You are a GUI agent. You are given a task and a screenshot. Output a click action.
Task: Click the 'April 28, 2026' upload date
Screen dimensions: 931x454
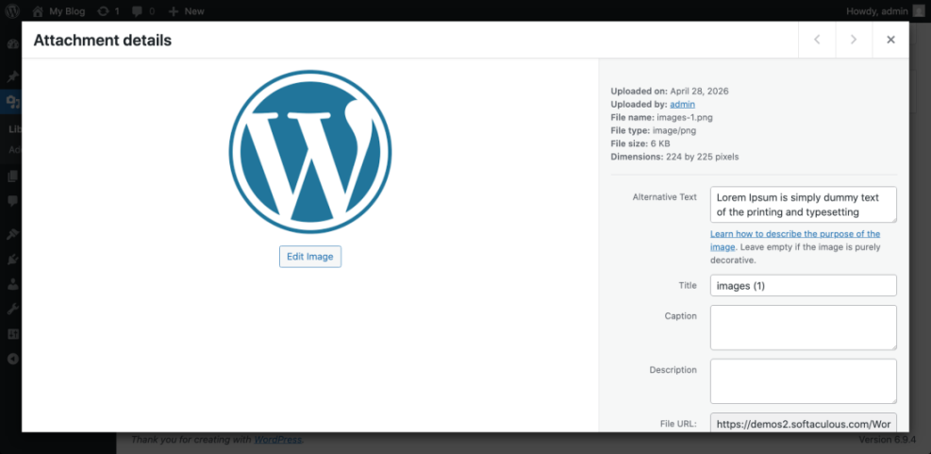(700, 91)
